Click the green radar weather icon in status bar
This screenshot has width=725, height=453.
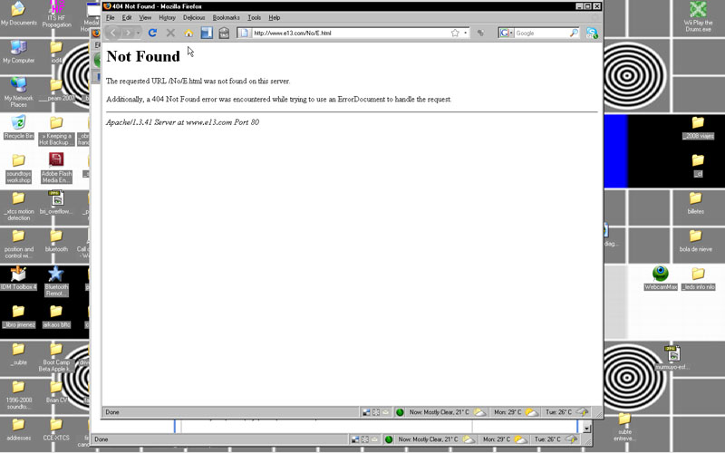[x=400, y=412]
